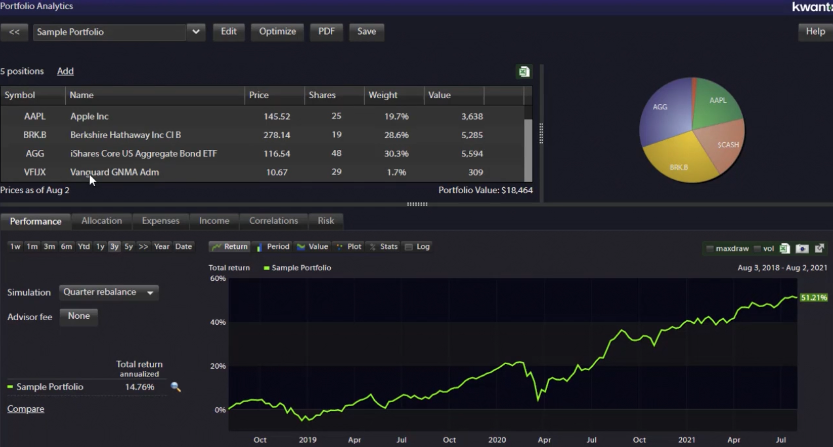Show Stats for the performance chart

point(383,246)
